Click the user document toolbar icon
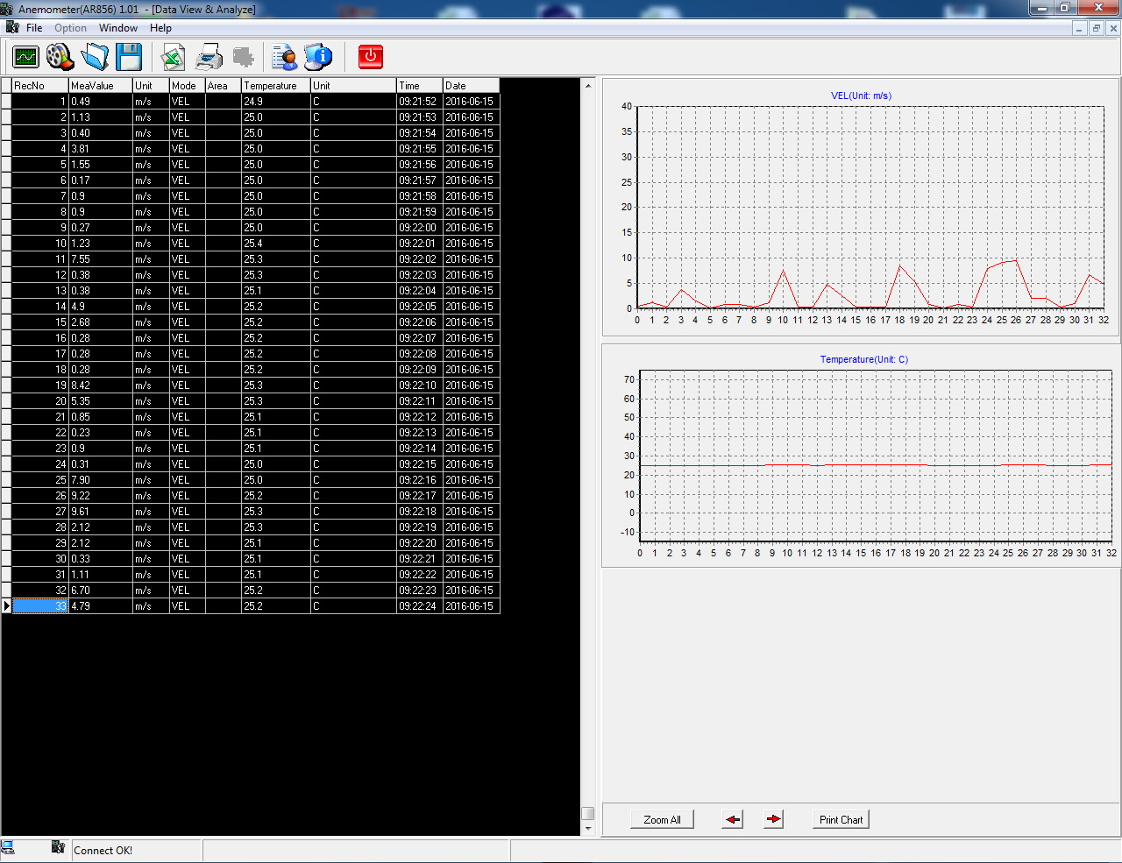 [x=284, y=58]
